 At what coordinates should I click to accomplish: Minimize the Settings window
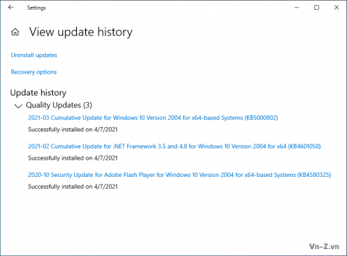click(x=297, y=8)
